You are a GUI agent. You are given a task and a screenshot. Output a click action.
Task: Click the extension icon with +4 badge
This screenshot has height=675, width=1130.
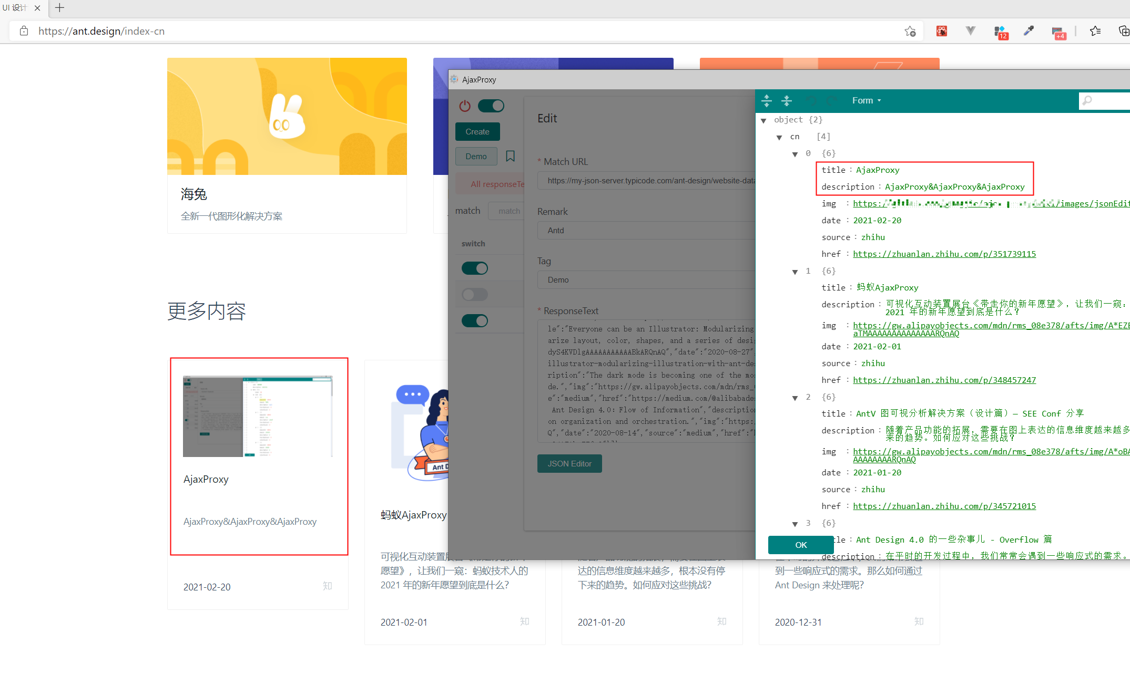pos(1058,33)
